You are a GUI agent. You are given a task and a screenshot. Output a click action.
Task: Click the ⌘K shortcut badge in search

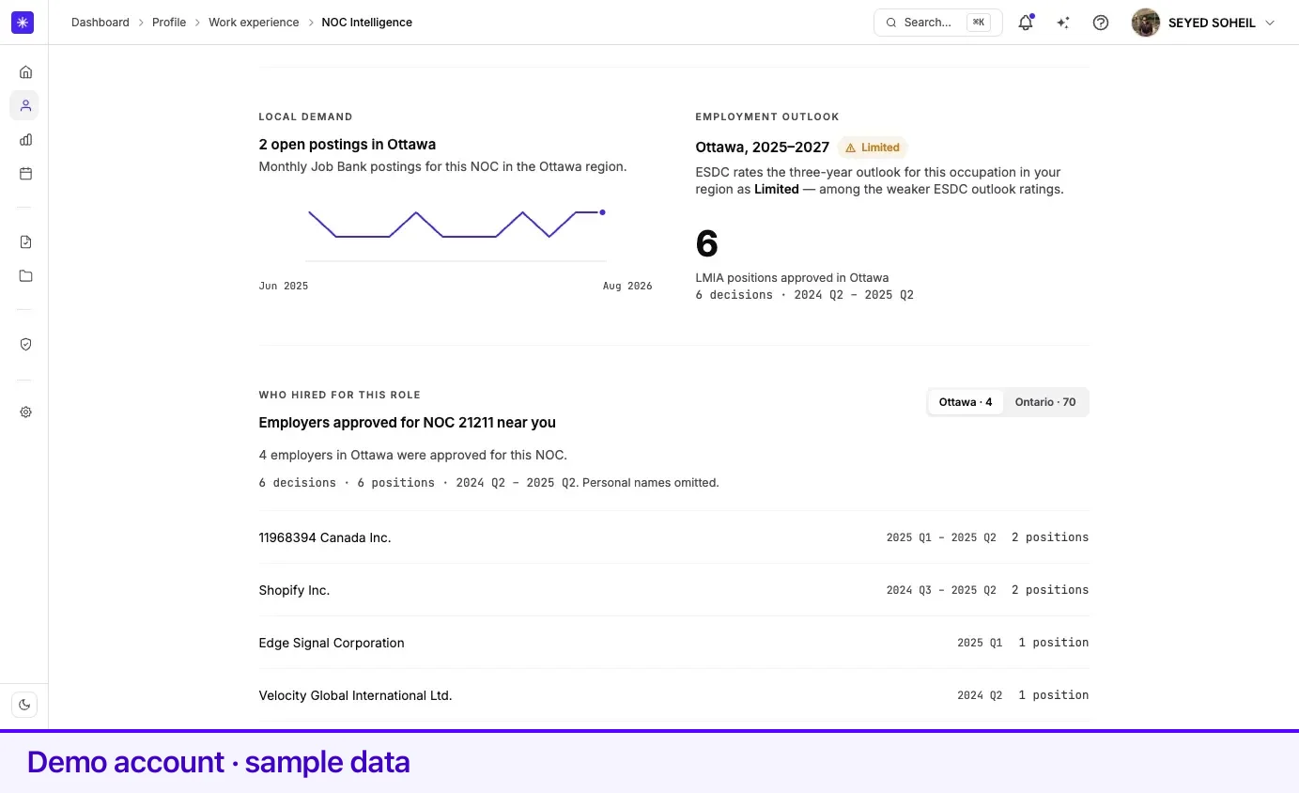tap(979, 23)
